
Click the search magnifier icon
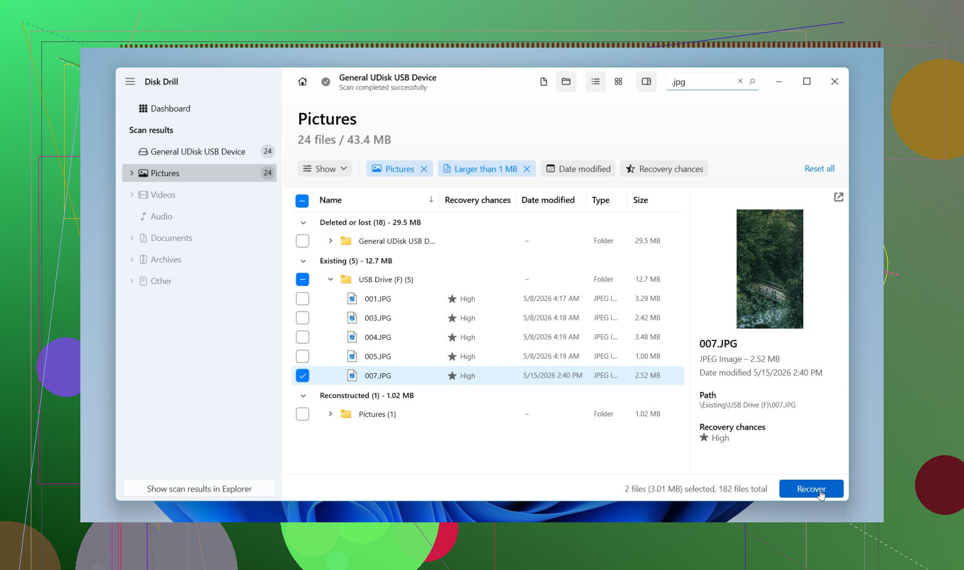click(752, 81)
